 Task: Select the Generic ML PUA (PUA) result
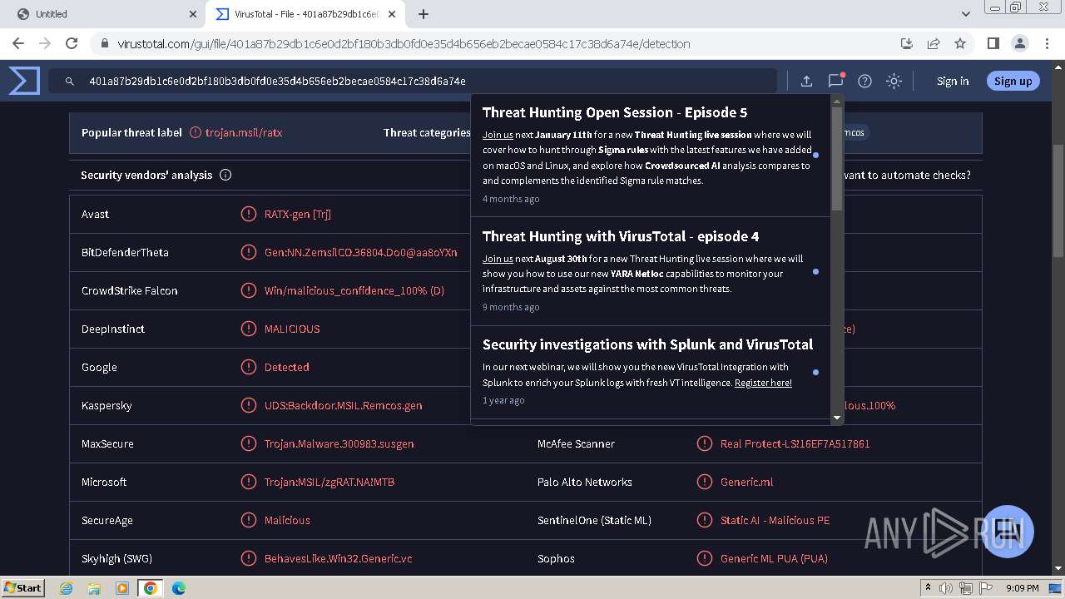click(774, 558)
